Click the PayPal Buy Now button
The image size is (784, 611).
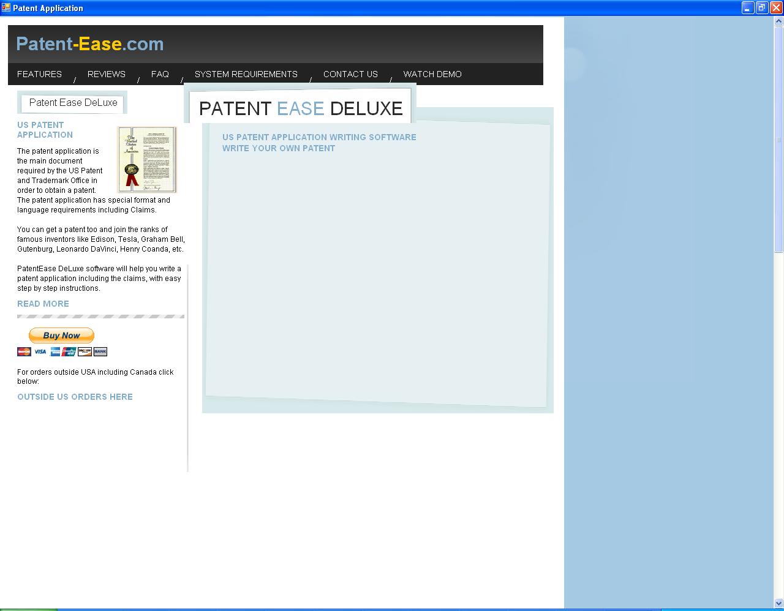pos(61,335)
